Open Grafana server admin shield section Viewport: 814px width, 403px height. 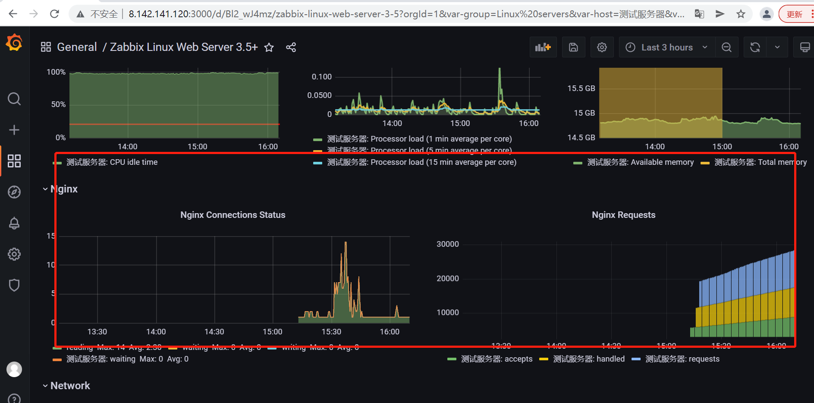click(x=14, y=285)
